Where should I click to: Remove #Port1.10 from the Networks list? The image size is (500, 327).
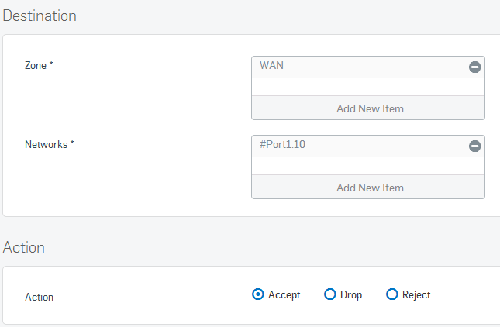click(474, 146)
